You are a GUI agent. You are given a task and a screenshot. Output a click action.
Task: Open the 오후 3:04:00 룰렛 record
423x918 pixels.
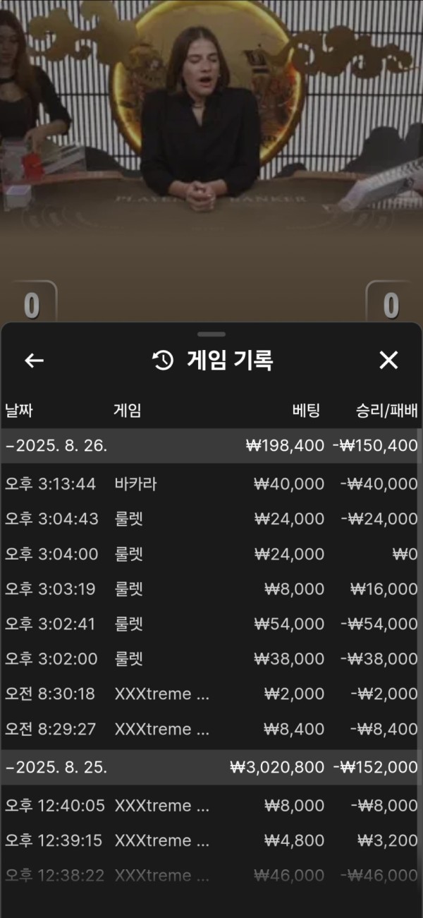211,555
